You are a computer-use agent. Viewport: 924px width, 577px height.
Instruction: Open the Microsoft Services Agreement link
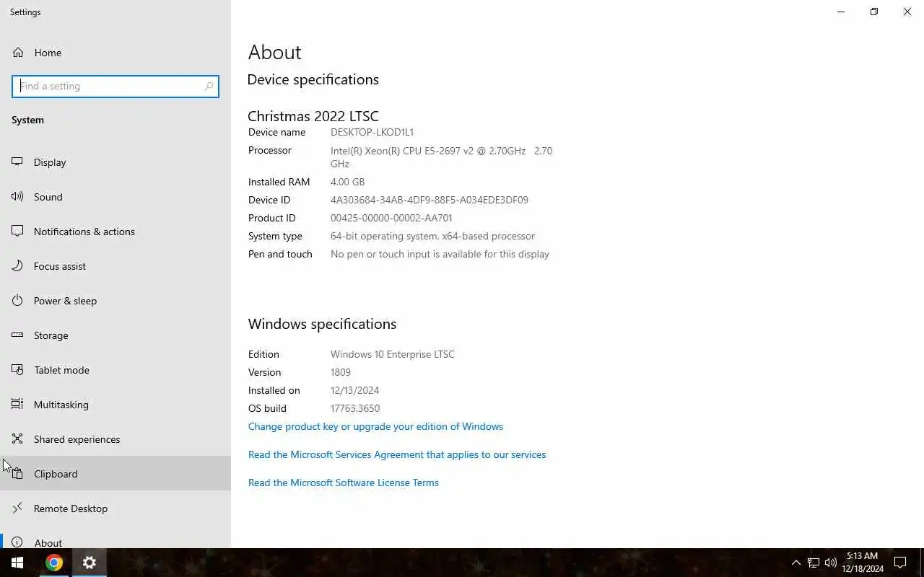coord(397,454)
